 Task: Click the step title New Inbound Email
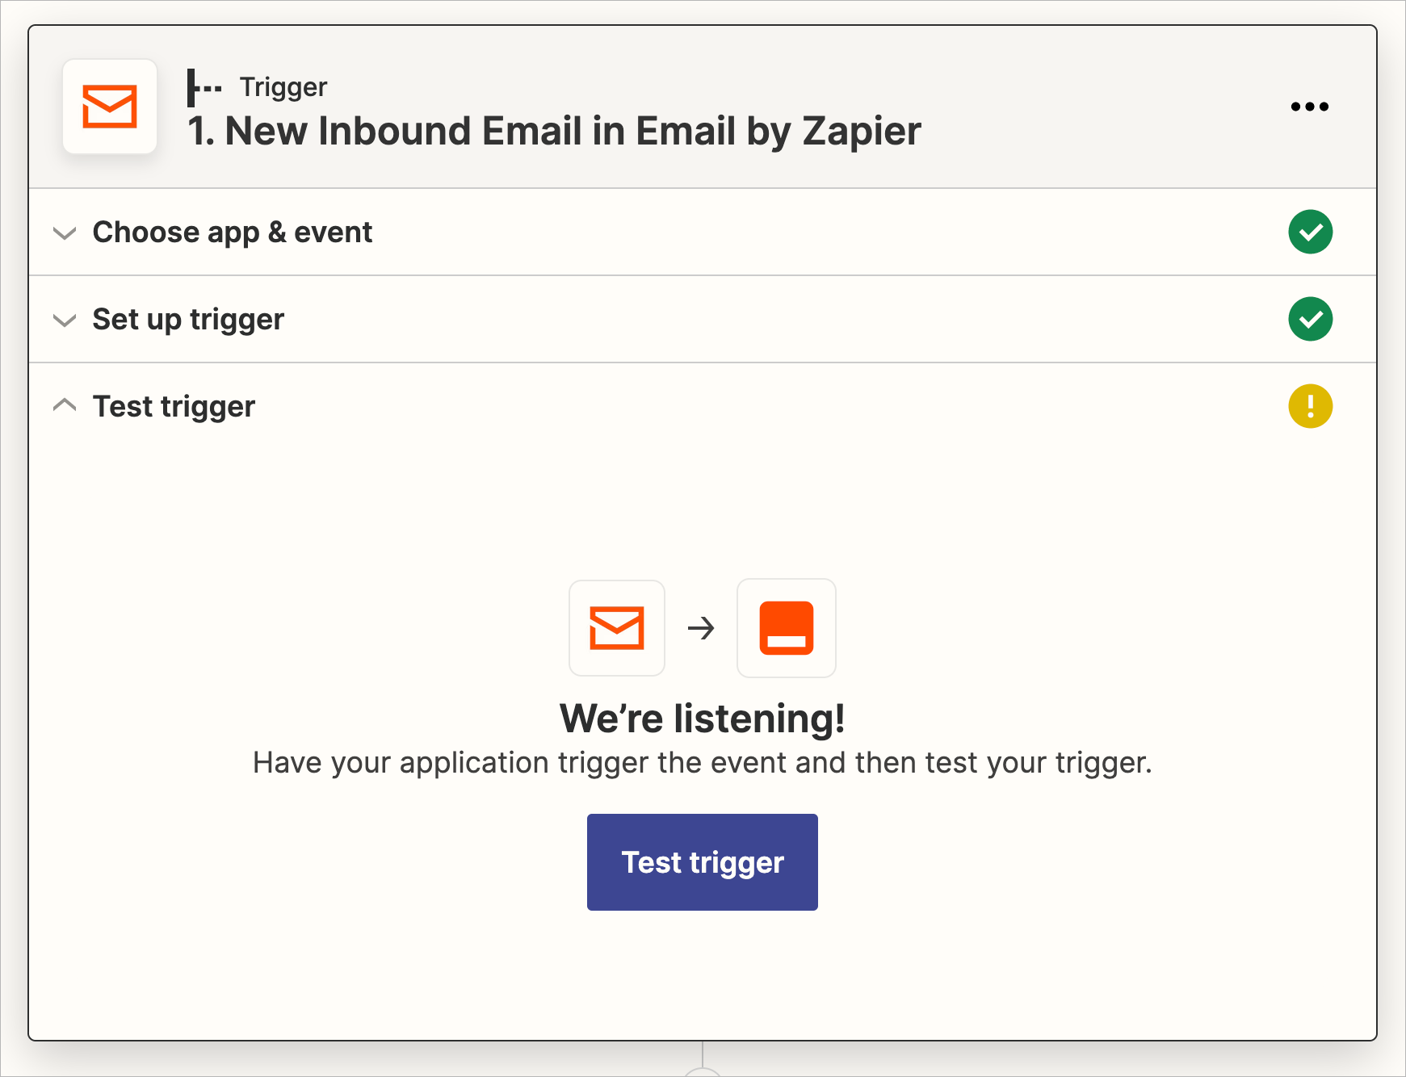[554, 132]
